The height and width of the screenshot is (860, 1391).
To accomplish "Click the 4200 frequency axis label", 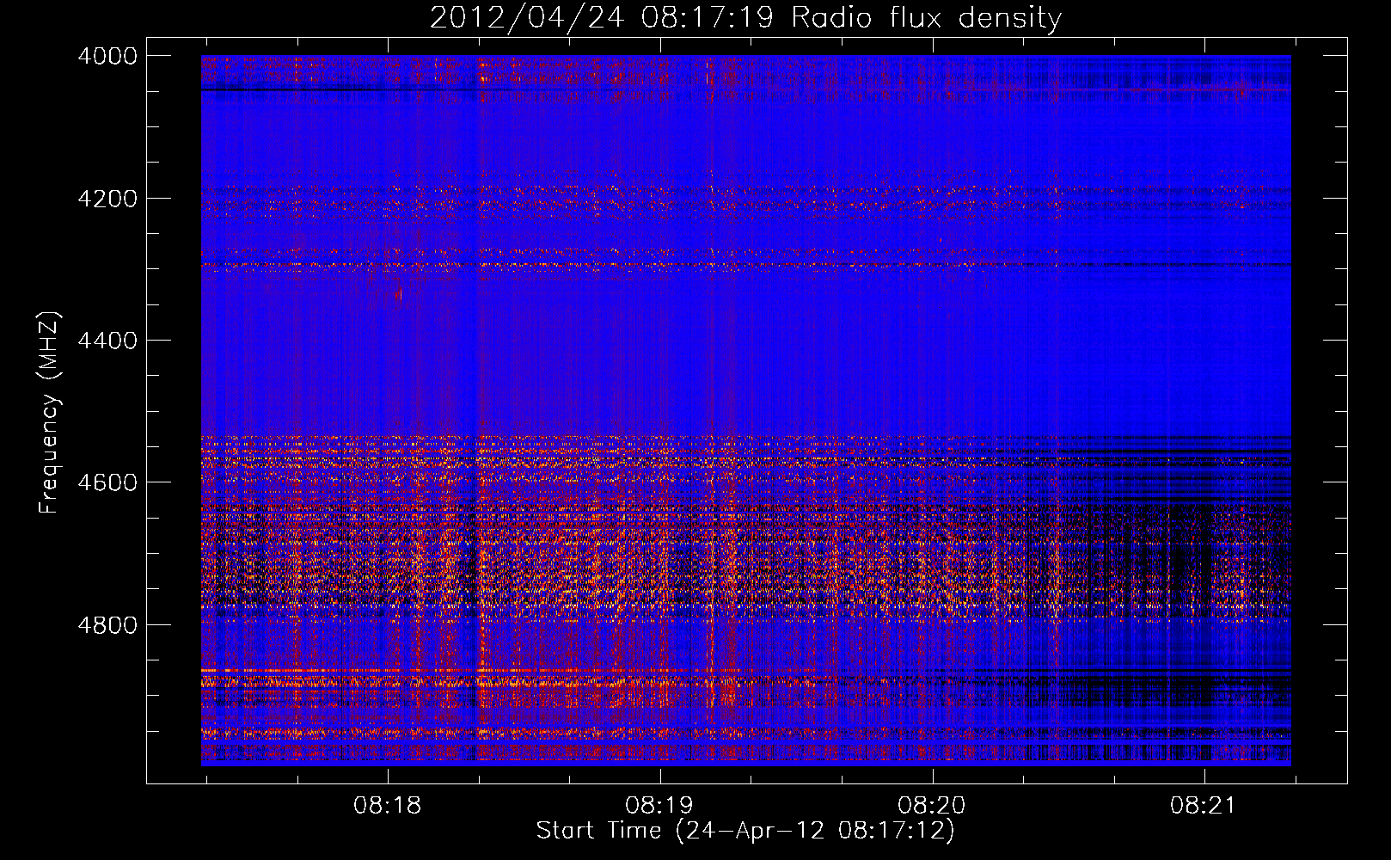I will coord(107,199).
